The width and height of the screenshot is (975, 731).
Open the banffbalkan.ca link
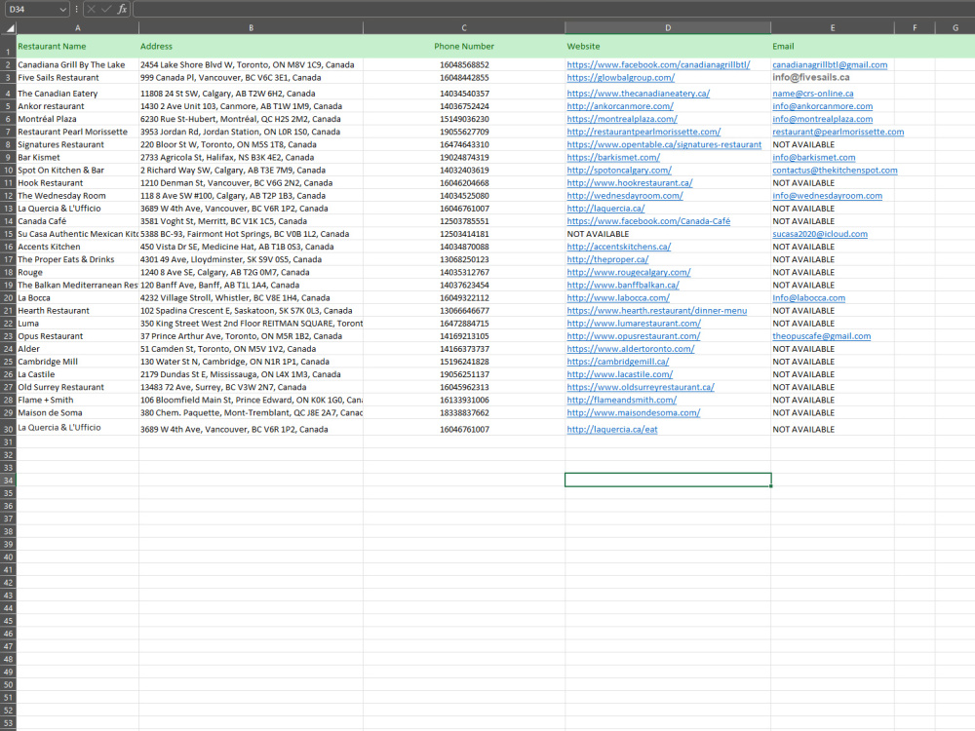pos(623,286)
